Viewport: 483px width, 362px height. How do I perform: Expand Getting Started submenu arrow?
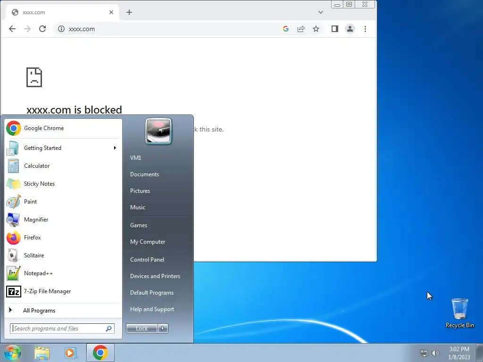click(x=115, y=148)
